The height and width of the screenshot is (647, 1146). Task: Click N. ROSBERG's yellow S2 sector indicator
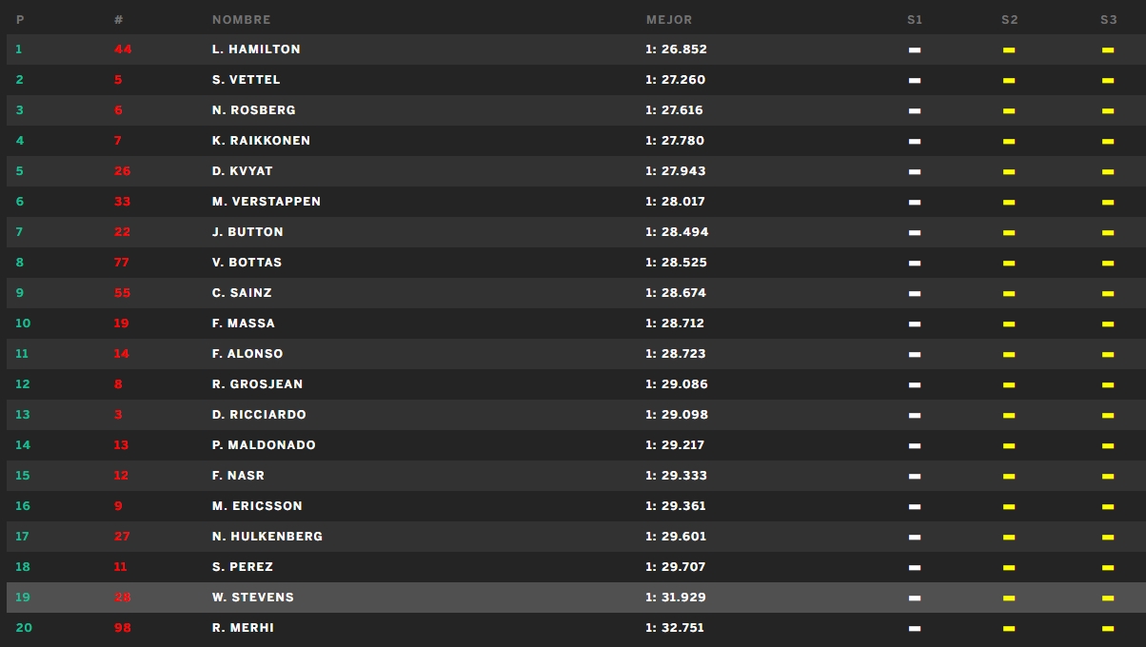coord(1009,110)
